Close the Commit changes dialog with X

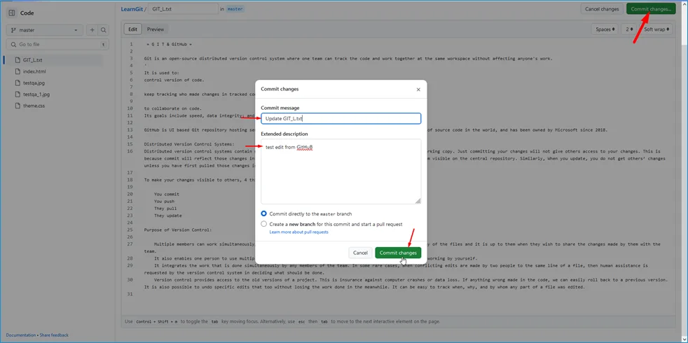click(x=418, y=90)
